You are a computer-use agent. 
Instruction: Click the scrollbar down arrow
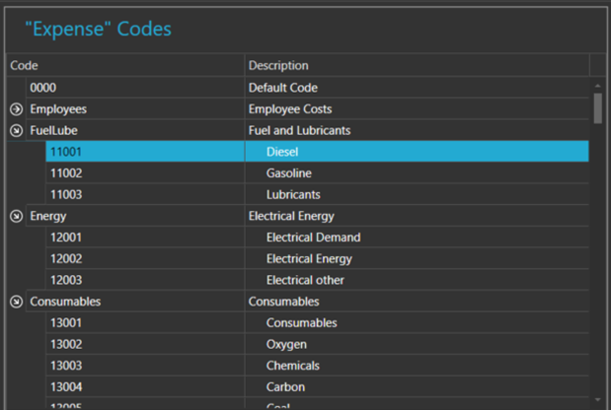point(597,400)
